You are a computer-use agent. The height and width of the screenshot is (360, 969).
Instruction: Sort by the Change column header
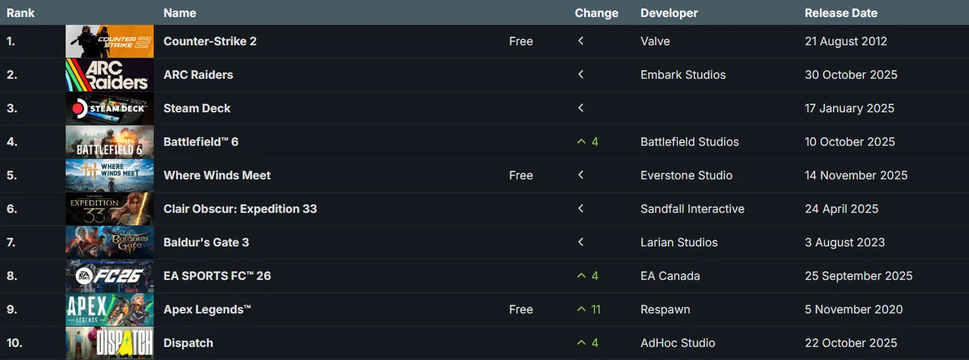click(x=596, y=13)
